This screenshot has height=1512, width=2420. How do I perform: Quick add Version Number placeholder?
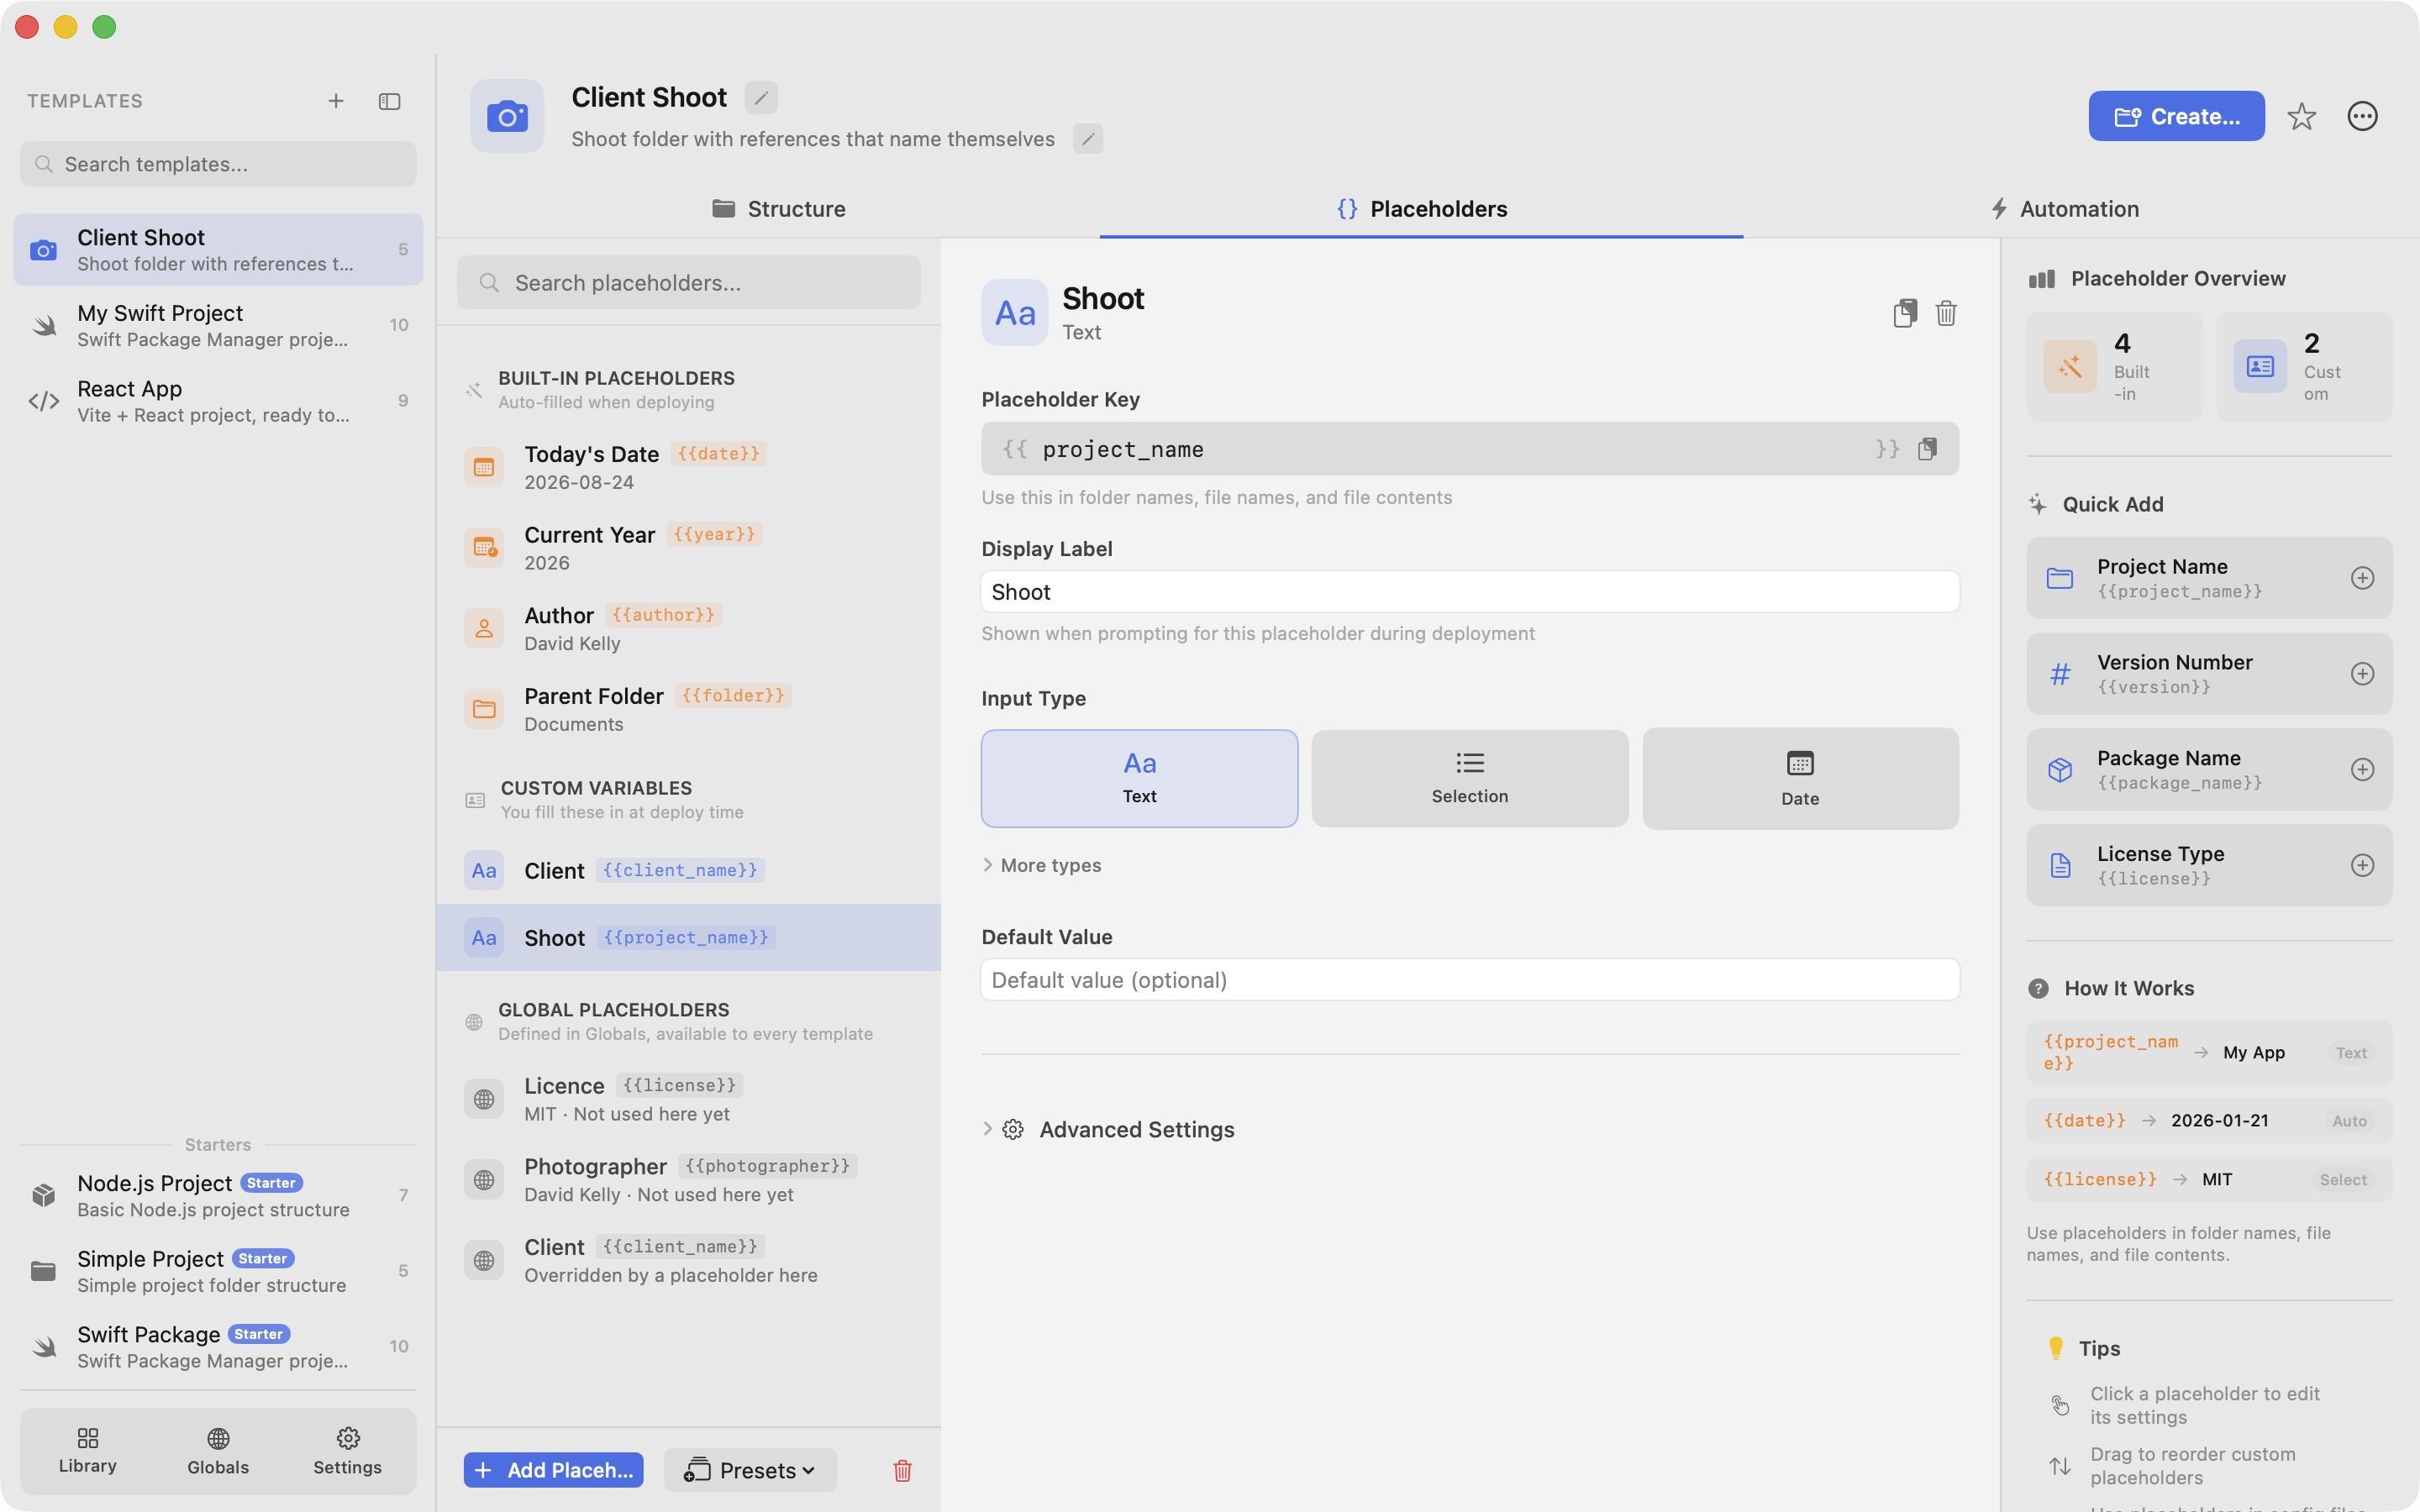pyautogui.click(x=2362, y=674)
